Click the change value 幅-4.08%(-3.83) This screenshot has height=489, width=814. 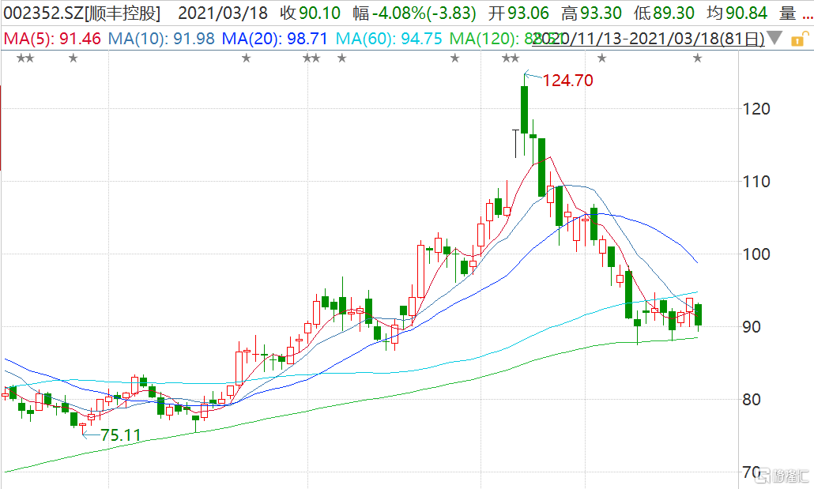414,13
